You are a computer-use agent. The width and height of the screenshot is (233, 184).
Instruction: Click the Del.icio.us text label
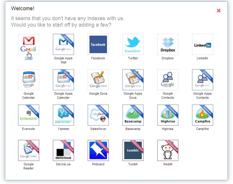pos(63,164)
